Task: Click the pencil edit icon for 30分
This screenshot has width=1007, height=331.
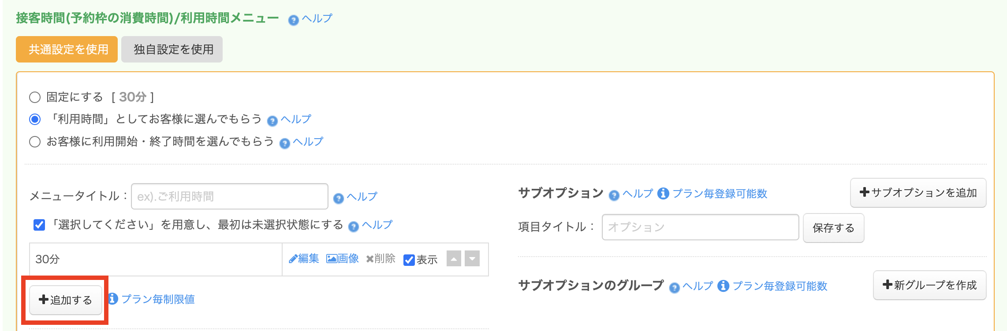Action: [293, 259]
